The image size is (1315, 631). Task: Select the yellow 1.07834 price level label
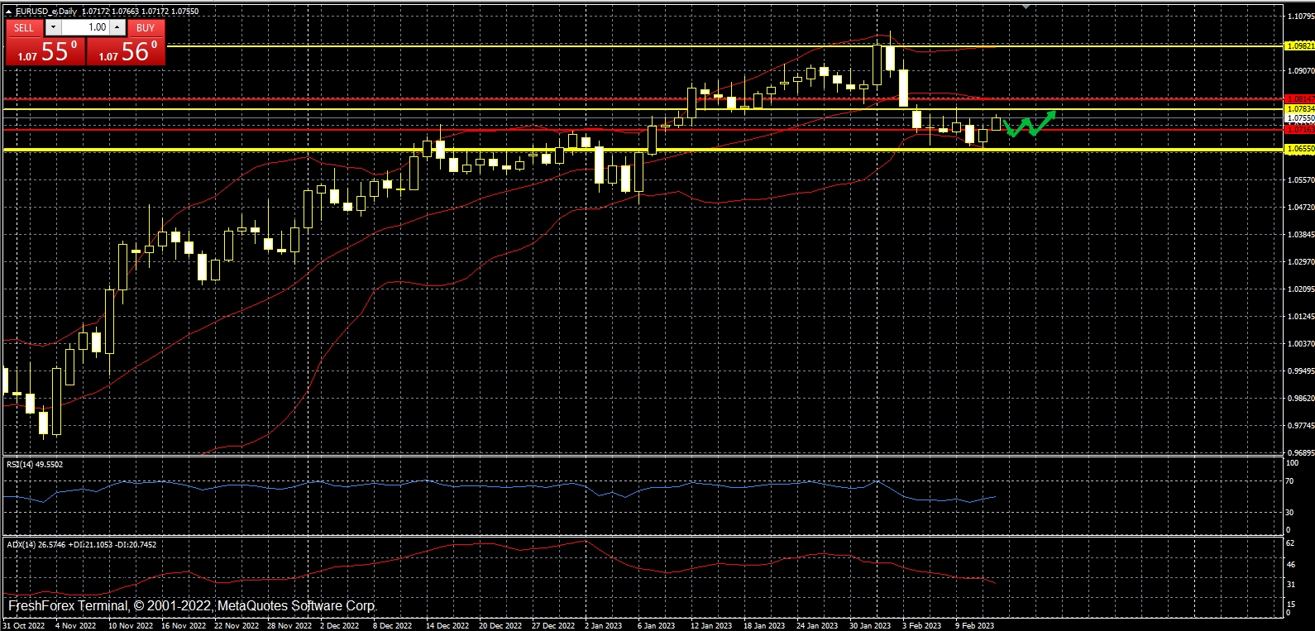point(1299,109)
